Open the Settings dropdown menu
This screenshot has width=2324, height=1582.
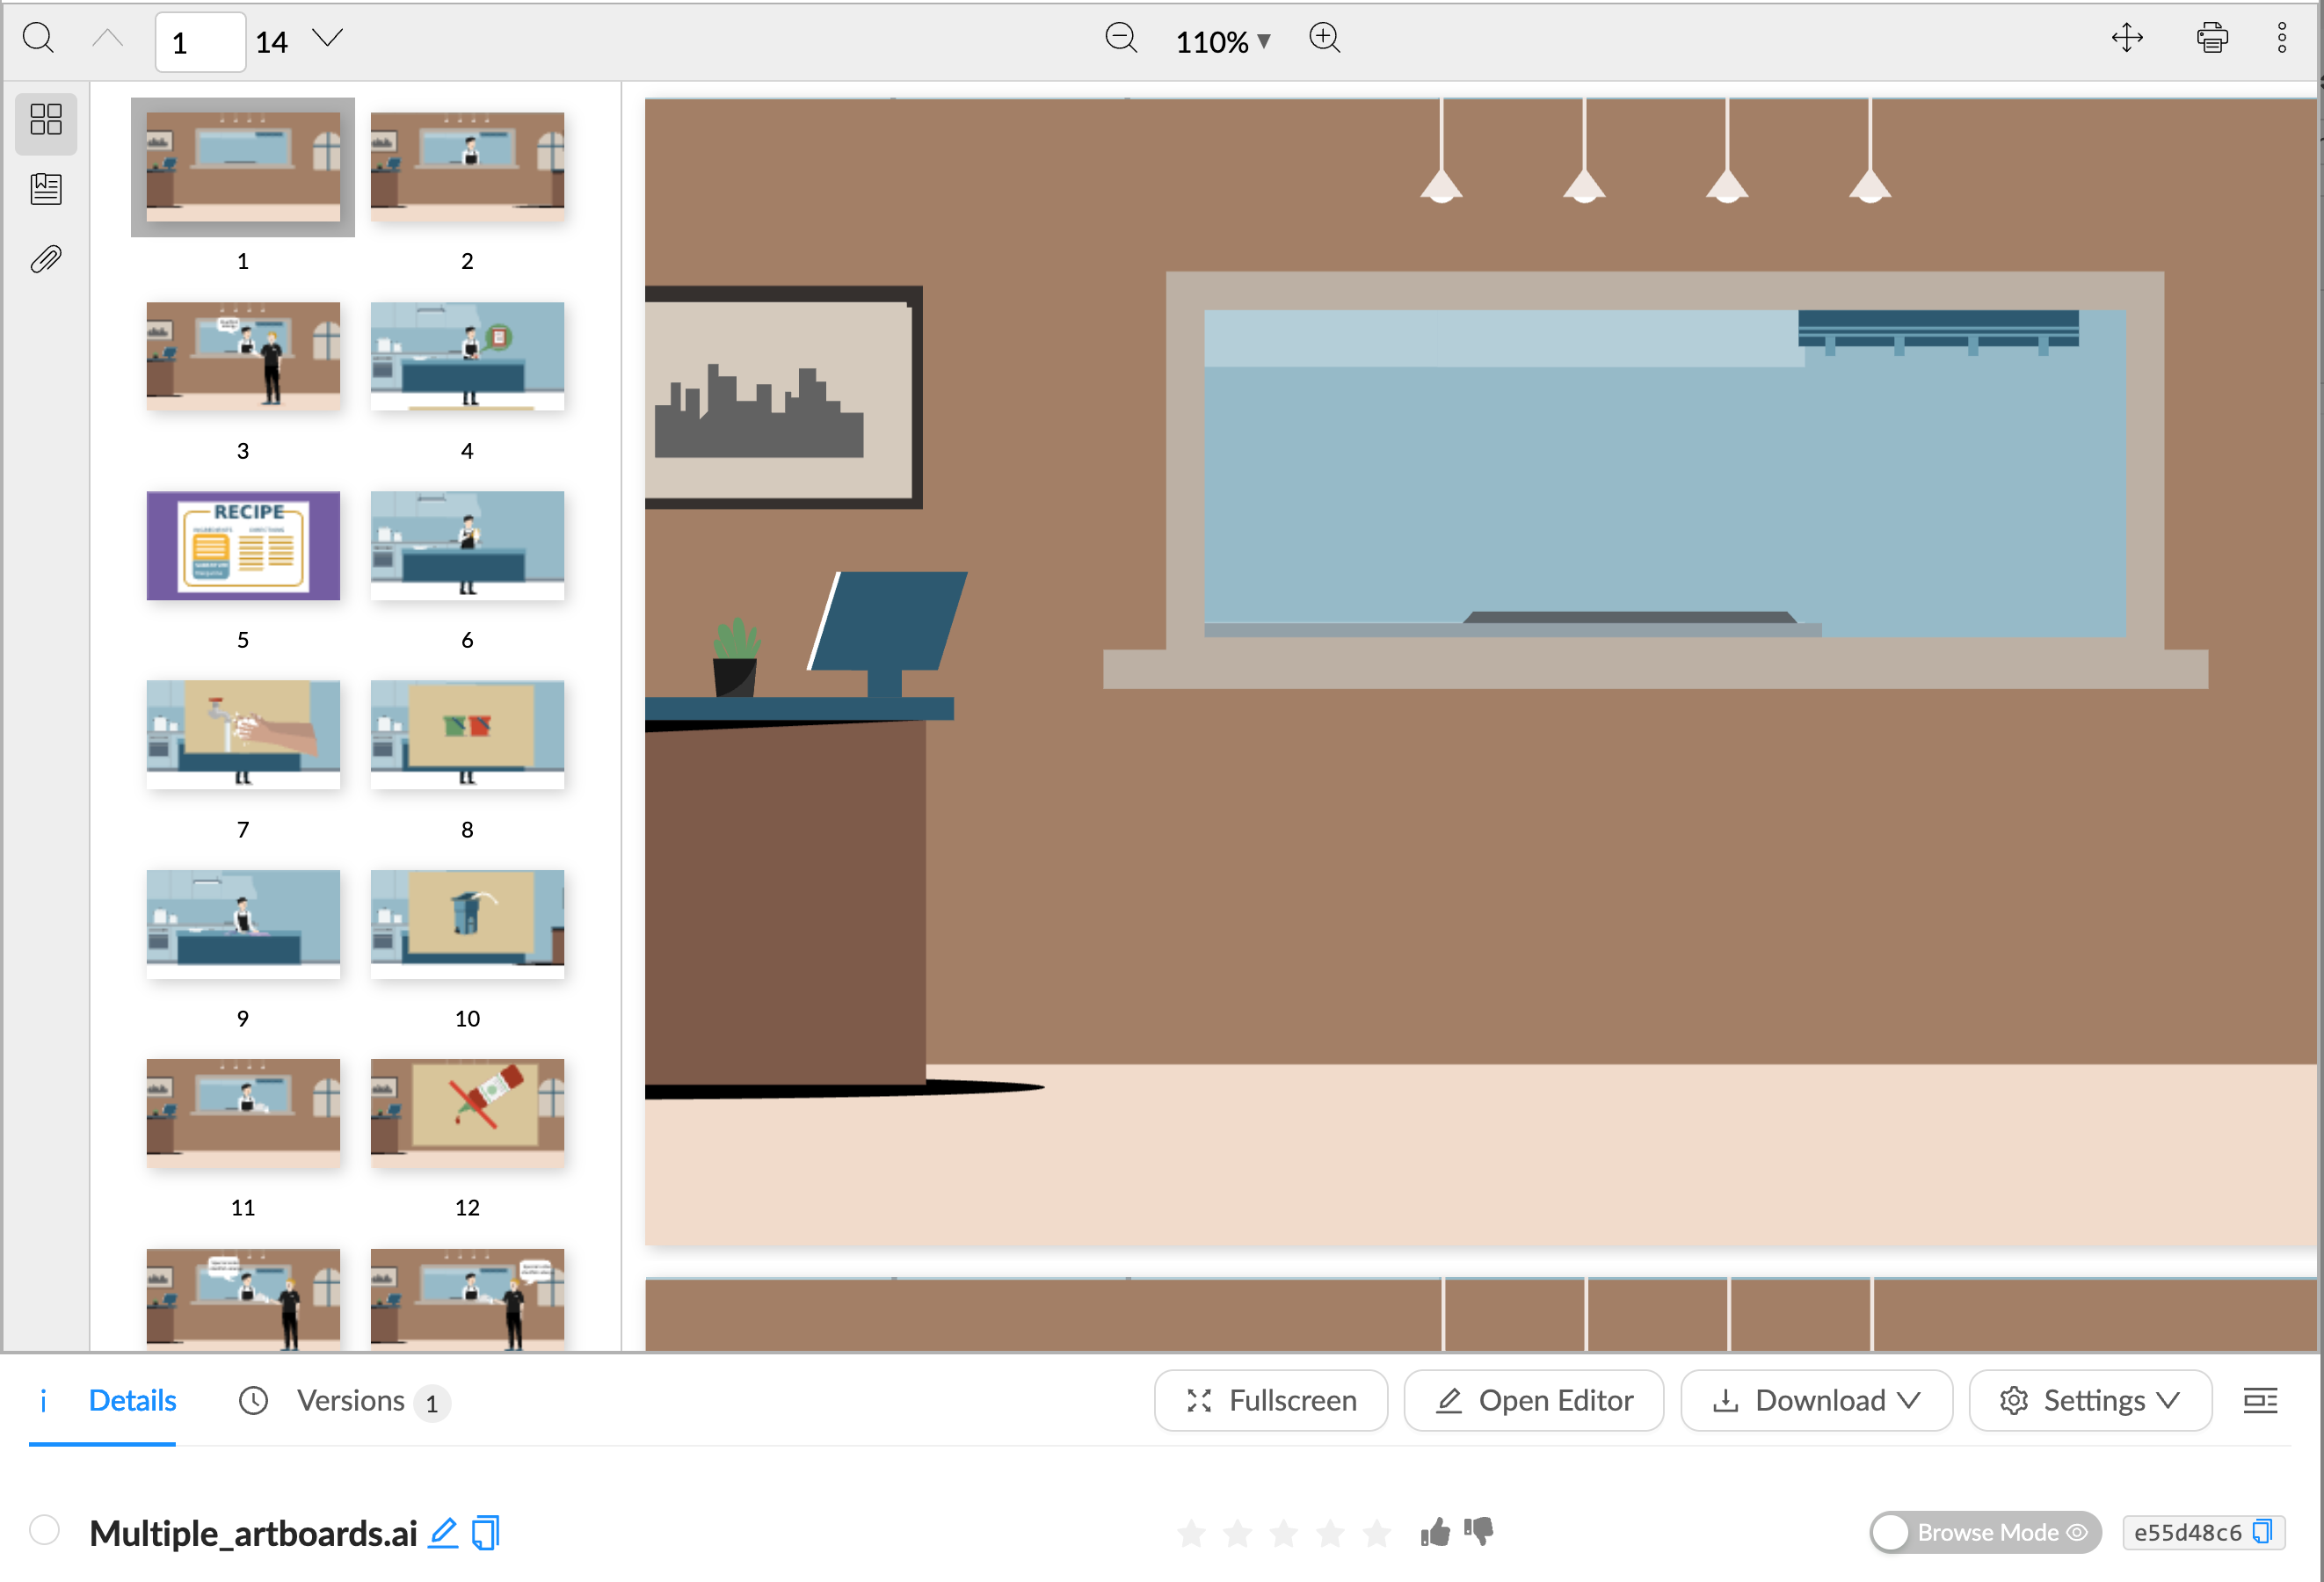pos(2089,1400)
